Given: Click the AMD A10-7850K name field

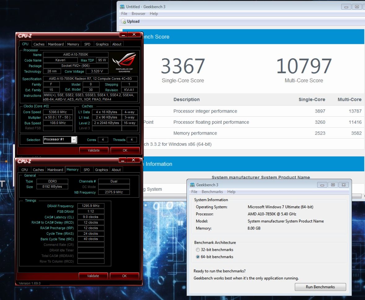Looking at the screenshot, I should point(76,55).
